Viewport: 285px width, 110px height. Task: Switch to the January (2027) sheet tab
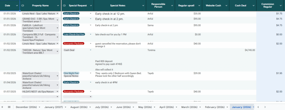point(53,107)
